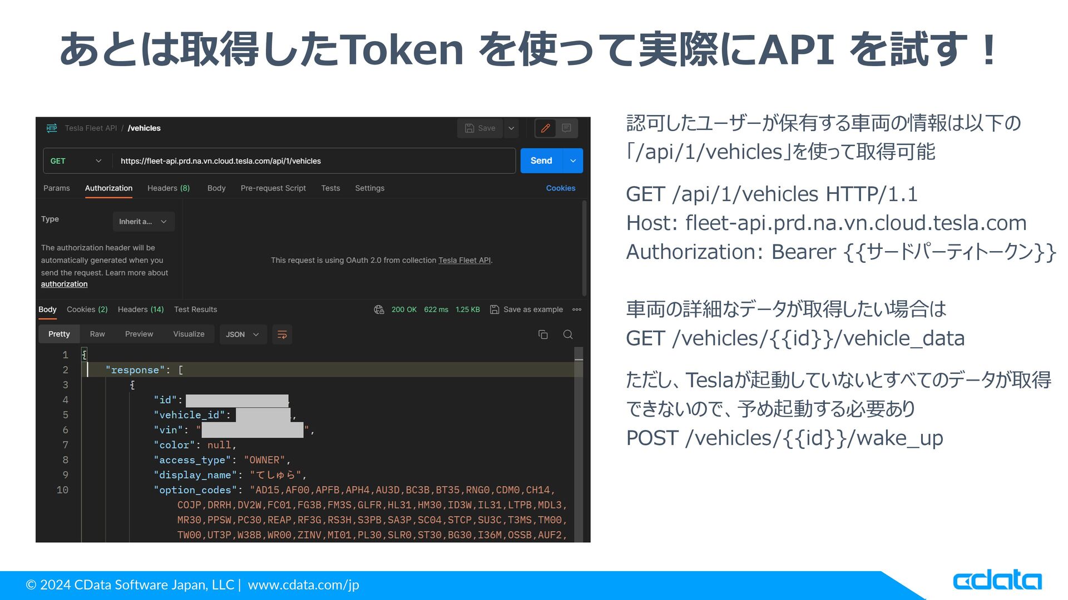
Task: Click the /vehicles breadcrumb title
Action: [144, 128]
